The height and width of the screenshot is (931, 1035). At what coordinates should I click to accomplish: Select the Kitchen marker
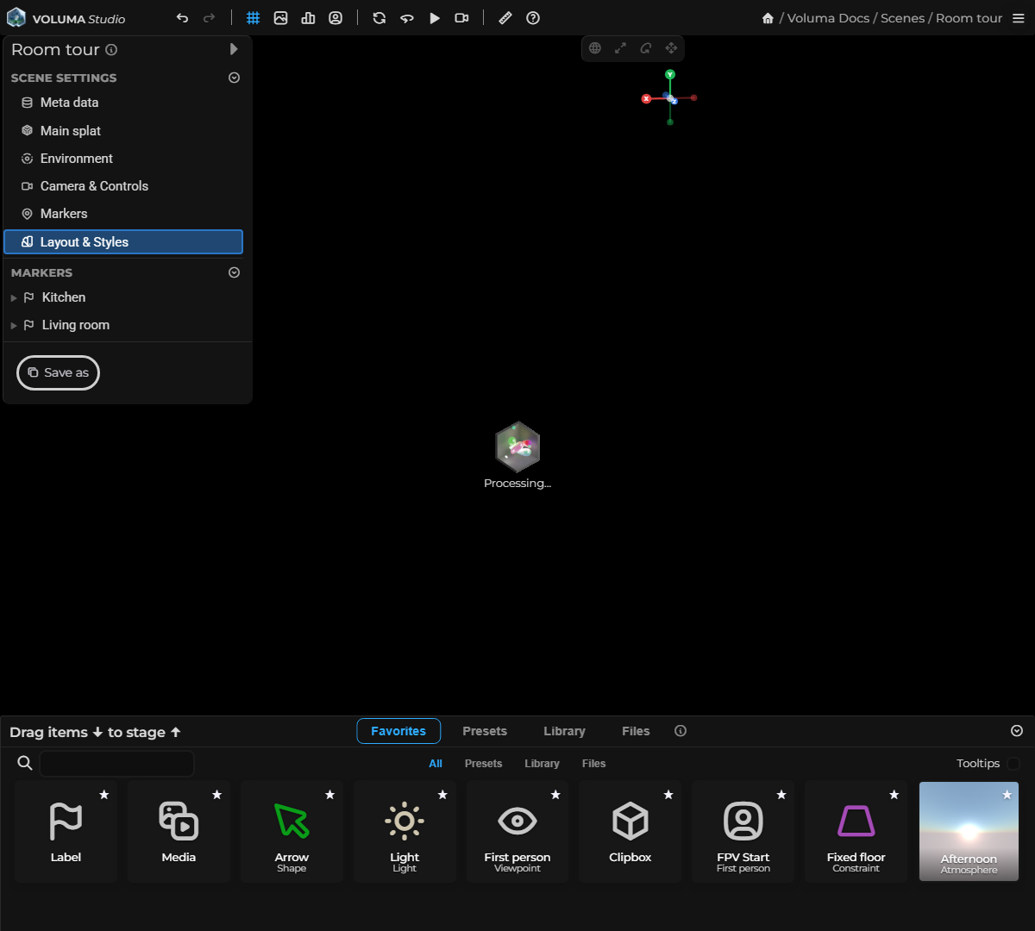[64, 297]
